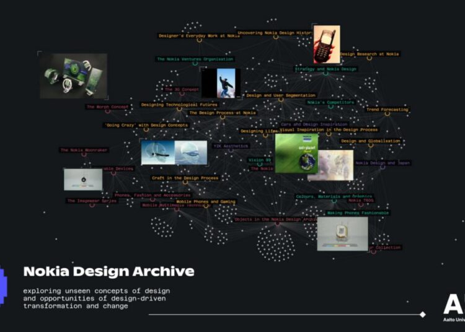The width and height of the screenshot is (465, 332).
Task: Open thumbnail below 'The Nokia Moonraker'
Action: 83,180
